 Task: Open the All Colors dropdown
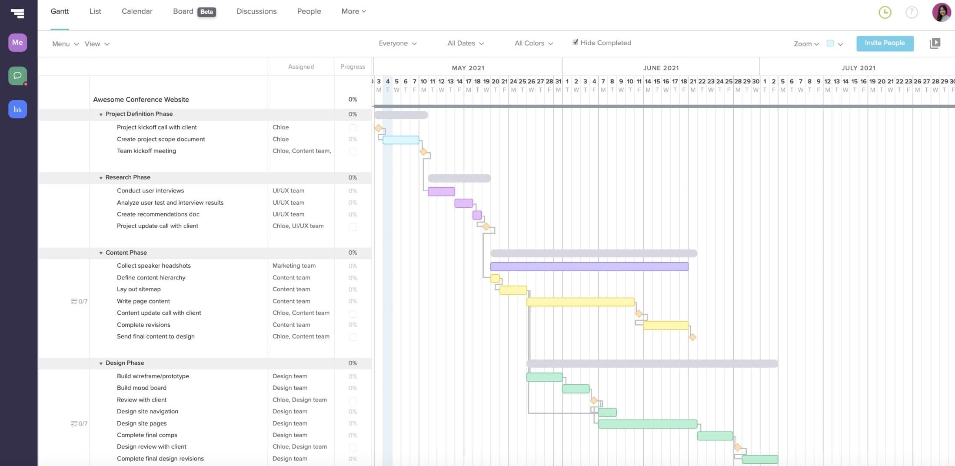533,43
